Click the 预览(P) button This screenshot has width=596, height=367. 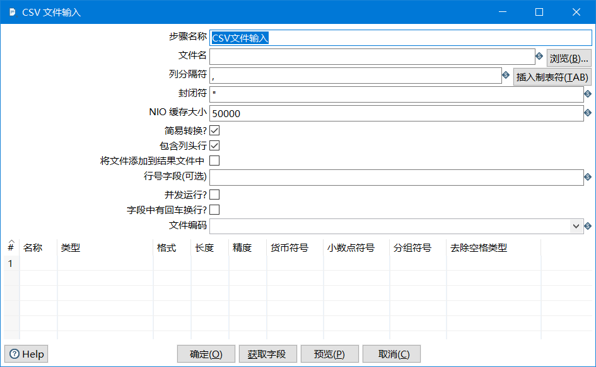coord(330,354)
